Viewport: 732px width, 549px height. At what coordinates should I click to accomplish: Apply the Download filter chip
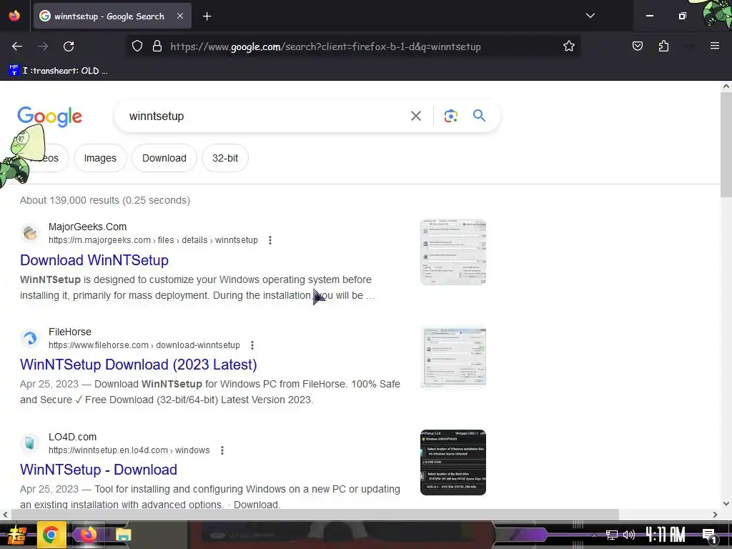(164, 158)
